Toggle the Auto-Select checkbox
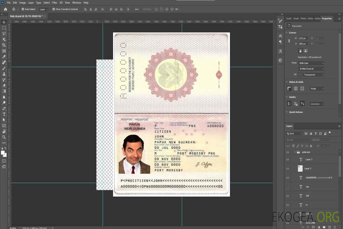Viewport: 343px width, 229px height. (x=23, y=9)
